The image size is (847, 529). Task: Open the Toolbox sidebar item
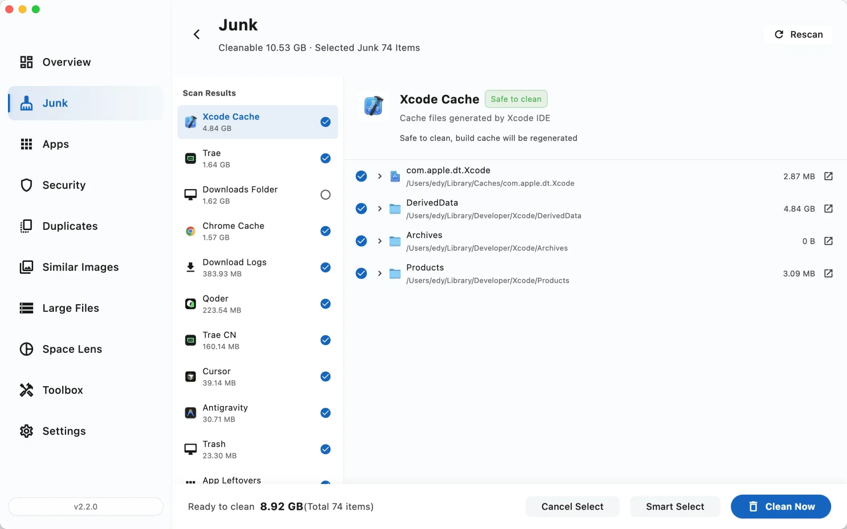[x=63, y=390]
